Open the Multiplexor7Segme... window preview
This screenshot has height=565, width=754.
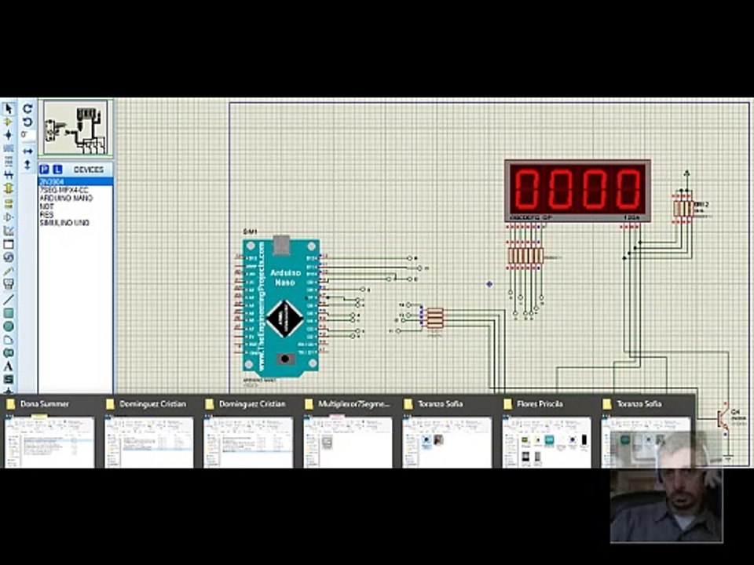[x=348, y=430]
